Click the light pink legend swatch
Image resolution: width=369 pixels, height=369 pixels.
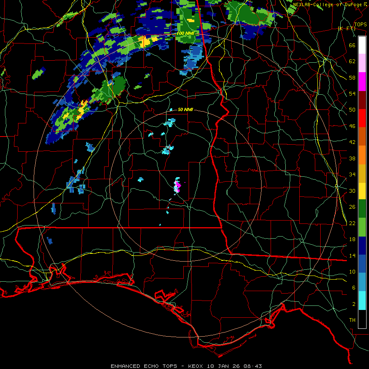[362, 63]
